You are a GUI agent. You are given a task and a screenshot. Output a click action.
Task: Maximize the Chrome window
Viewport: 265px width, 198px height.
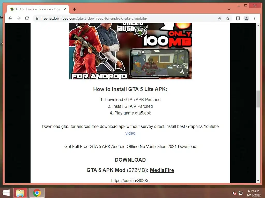246,6
